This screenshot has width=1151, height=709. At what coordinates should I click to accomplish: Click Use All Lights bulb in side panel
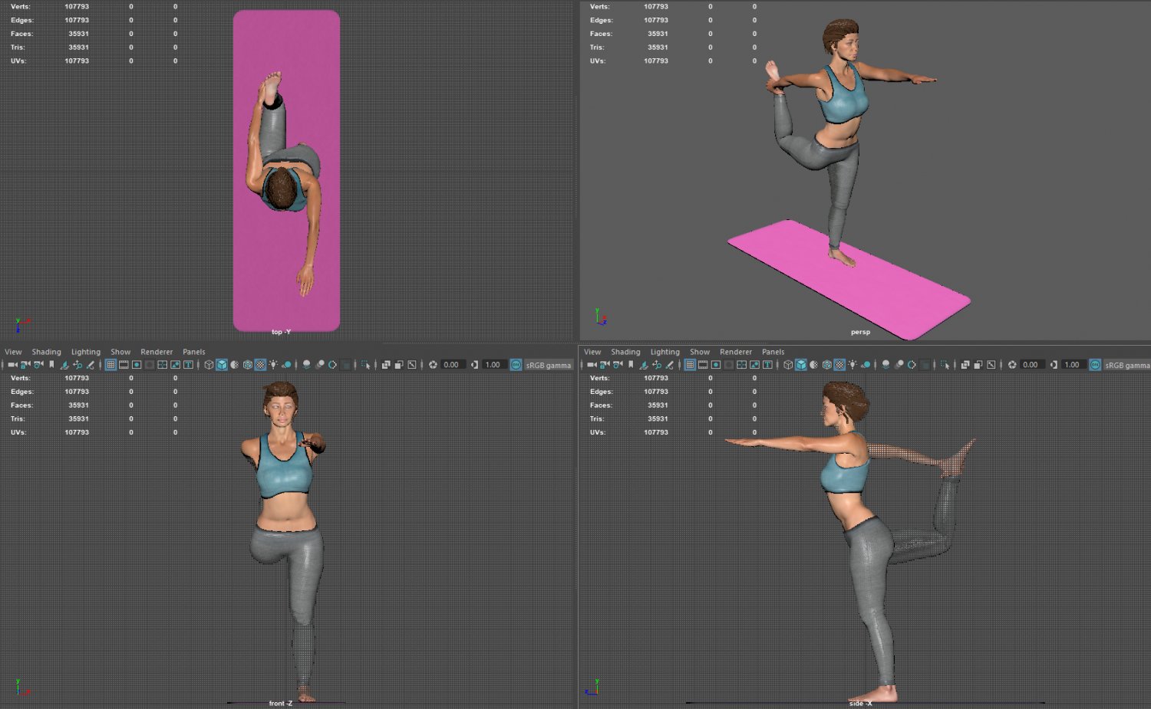(853, 365)
